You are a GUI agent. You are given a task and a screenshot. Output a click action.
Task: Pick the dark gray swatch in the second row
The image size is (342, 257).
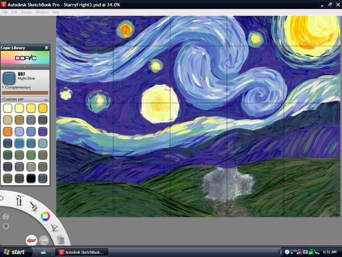(42, 120)
